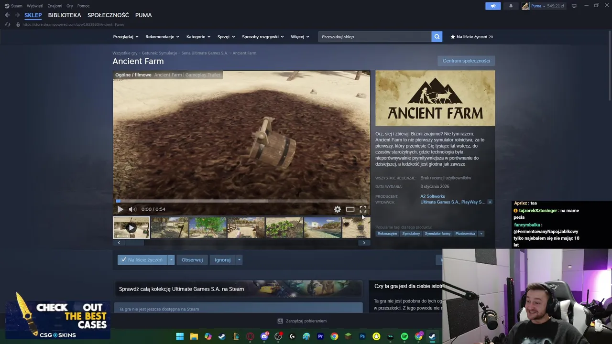
Task: Switch to the SPOŁECZNOŚĆ tab
Action: click(x=108, y=15)
